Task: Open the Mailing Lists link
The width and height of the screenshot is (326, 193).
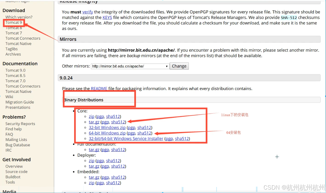Action: pos(16,140)
